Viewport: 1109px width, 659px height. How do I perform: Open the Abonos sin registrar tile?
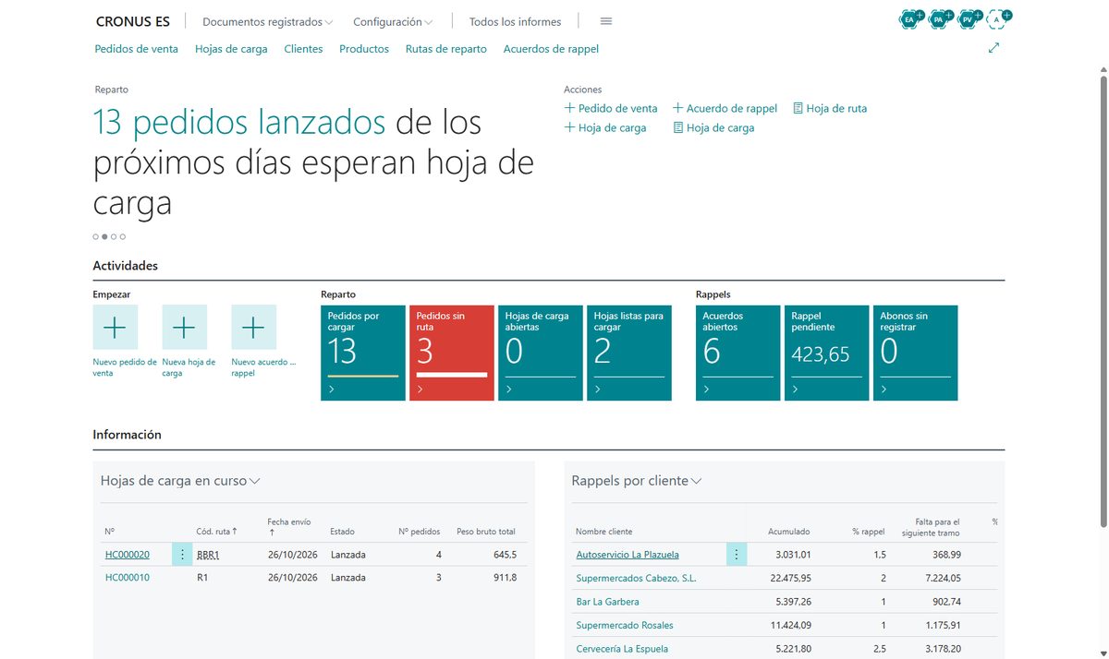click(x=916, y=353)
